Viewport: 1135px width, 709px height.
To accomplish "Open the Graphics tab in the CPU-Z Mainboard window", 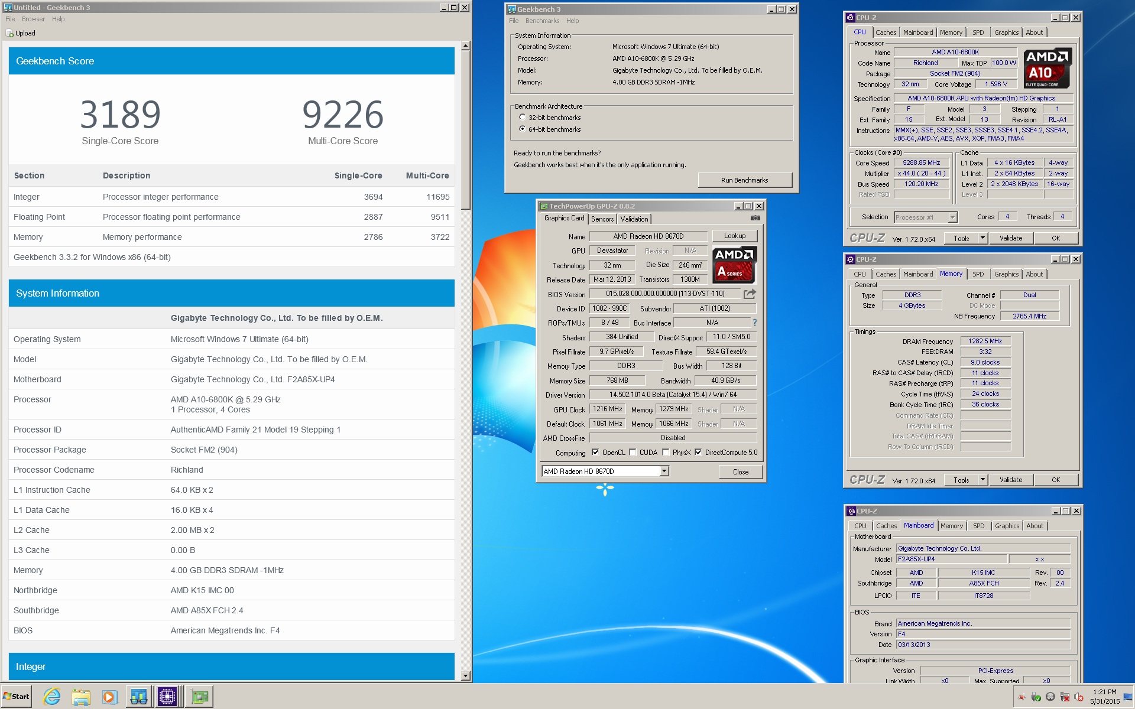I will pyautogui.click(x=1007, y=526).
